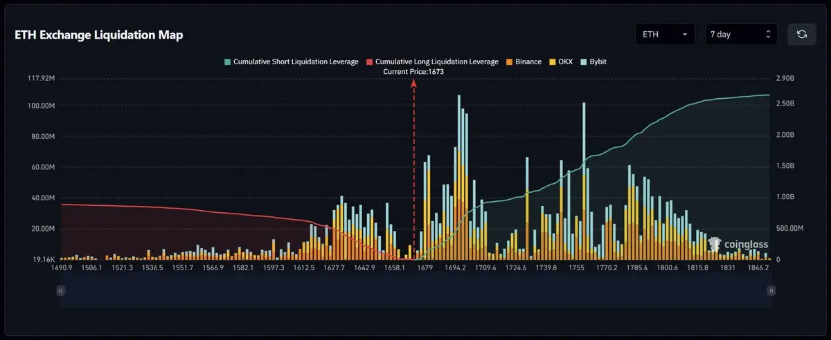
Task: Grab the left zoom slider handle
Action: (x=61, y=292)
